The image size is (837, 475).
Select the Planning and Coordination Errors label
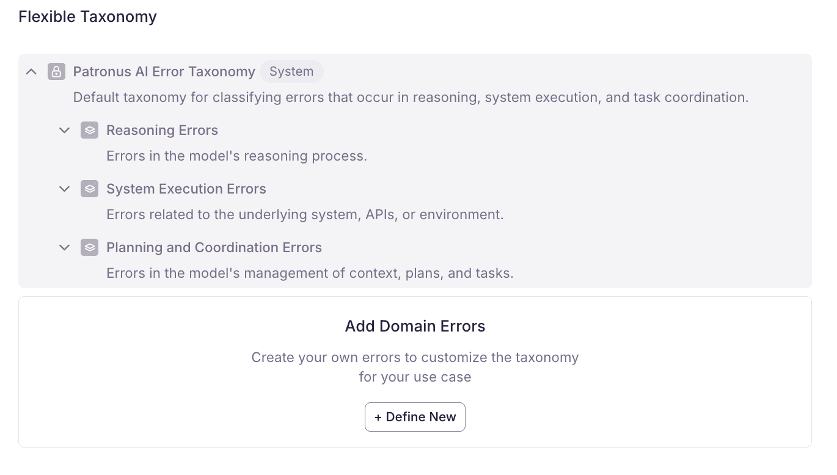click(x=214, y=247)
